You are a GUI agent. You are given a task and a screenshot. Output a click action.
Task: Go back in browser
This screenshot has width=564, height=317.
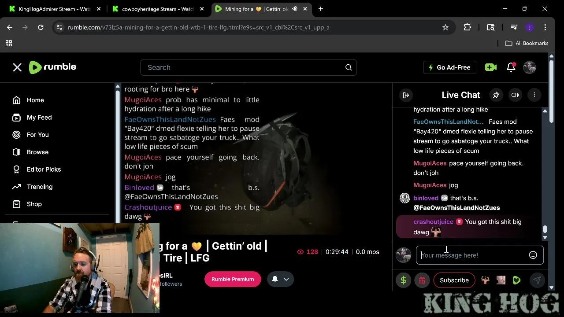pyautogui.click(x=10, y=27)
